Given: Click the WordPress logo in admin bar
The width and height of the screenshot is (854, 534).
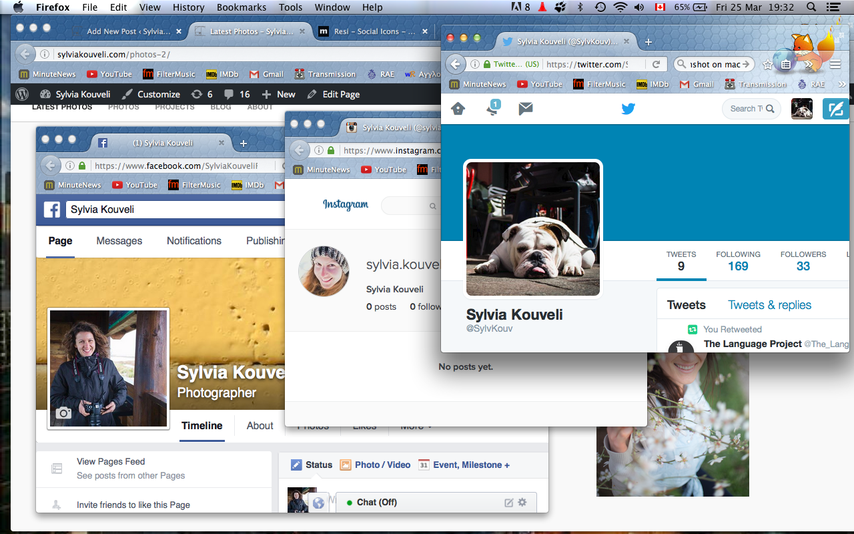Looking at the screenshot, I should 22,94.
